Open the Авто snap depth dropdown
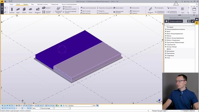Image resolution: width=199 pixels, height=112 pixels. coord(36,108)
